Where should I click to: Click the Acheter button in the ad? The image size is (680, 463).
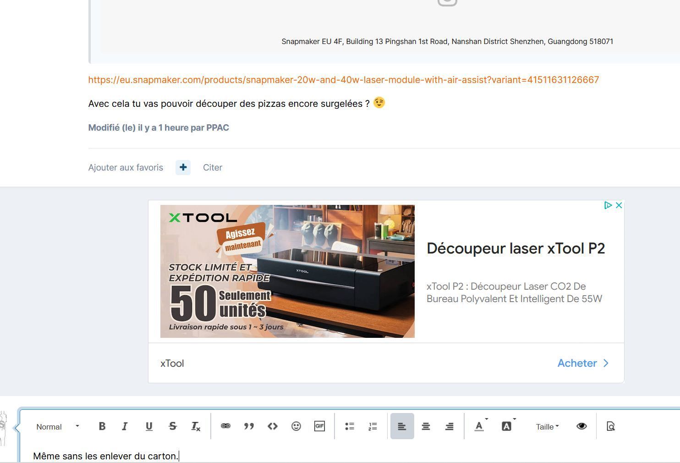[x=583, y=363]
